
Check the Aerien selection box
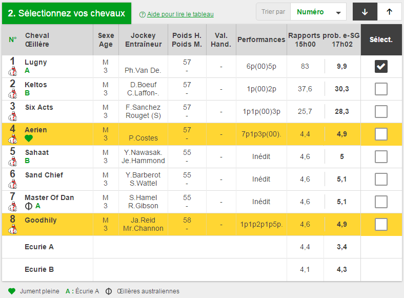(x=381, y=134)
